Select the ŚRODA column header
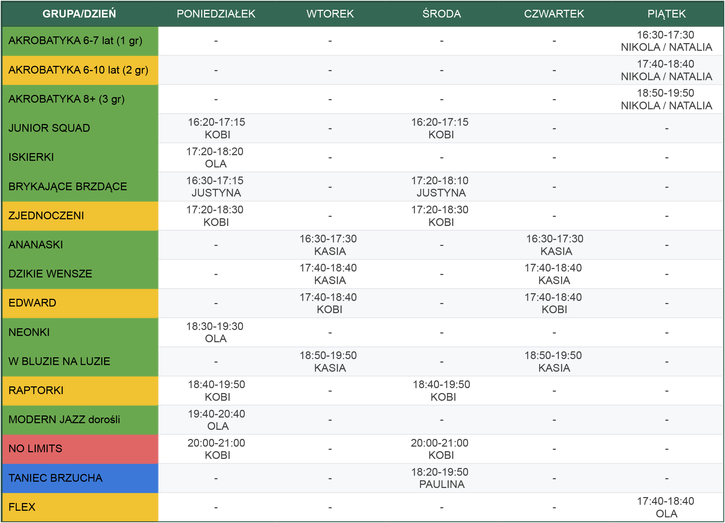This screenshot has width=725, height=523. point(441,14)
